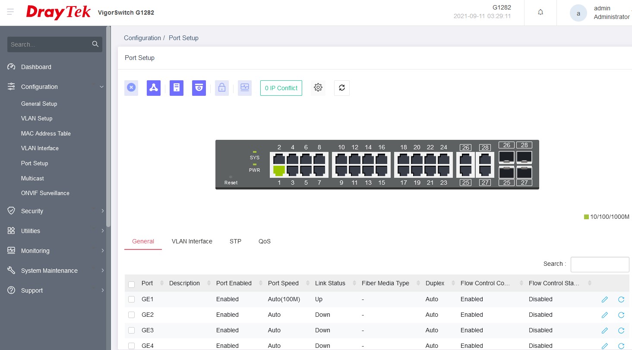The image size is (632, 350).
Task: Click the network topology icon in toolbar
Action: click(x=154, y=88)
